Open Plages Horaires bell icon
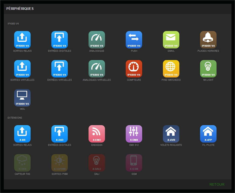This screenshot has height=193, width=235. (208, 40)
